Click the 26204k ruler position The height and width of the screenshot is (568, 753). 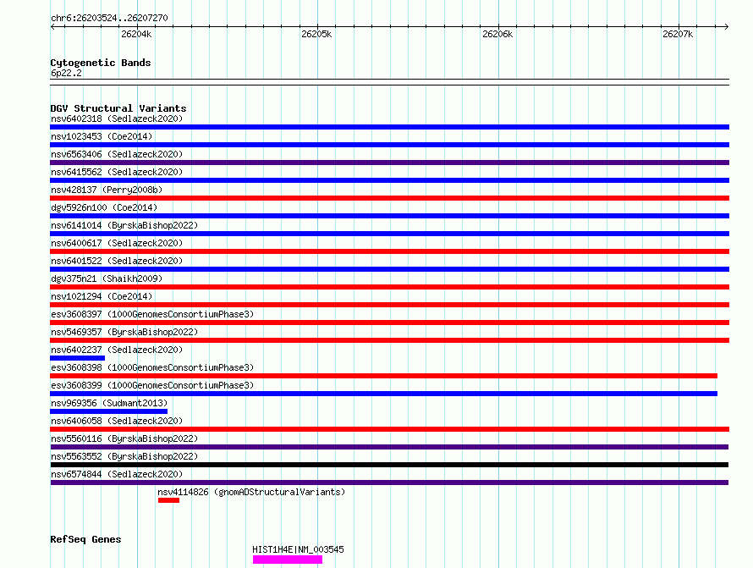tap(136, 34)
